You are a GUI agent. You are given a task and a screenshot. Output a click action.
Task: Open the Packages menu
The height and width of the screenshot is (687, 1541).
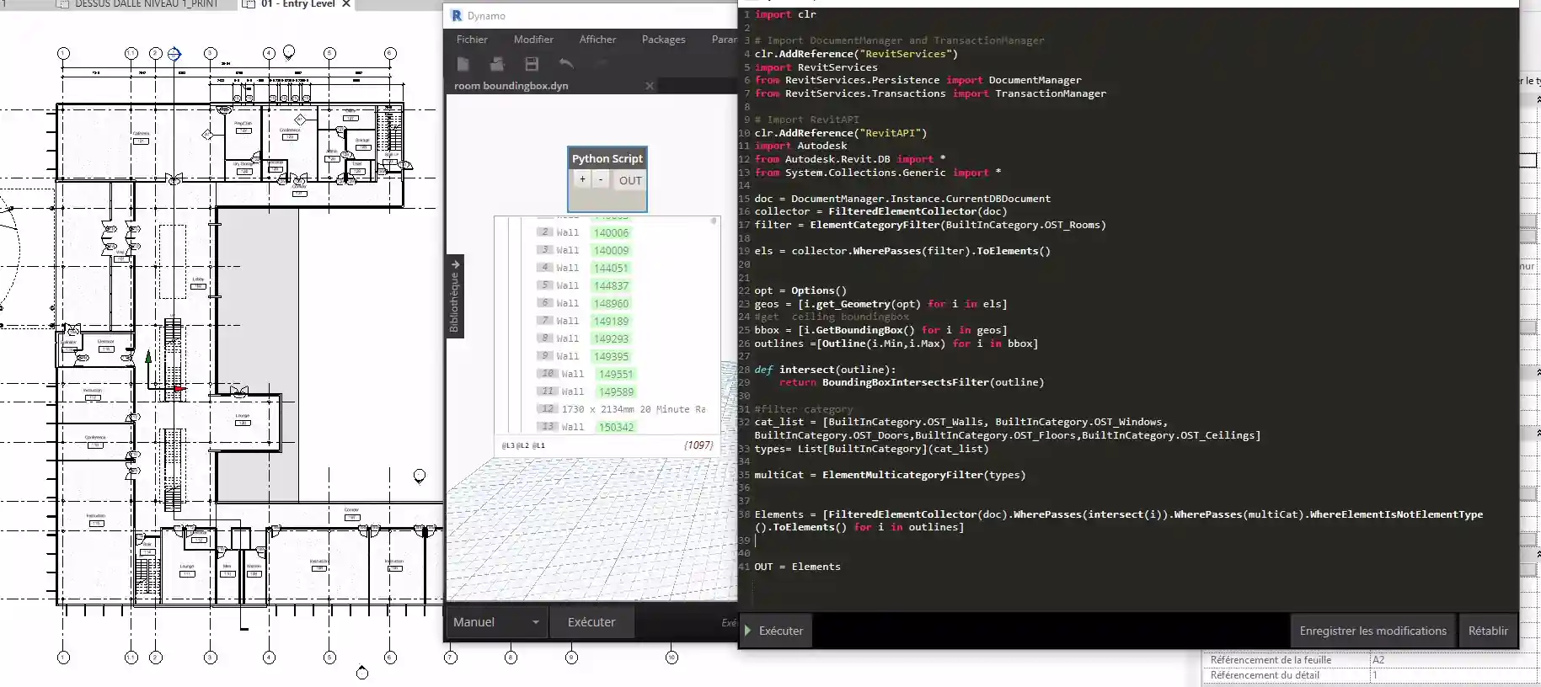[663, 40]
